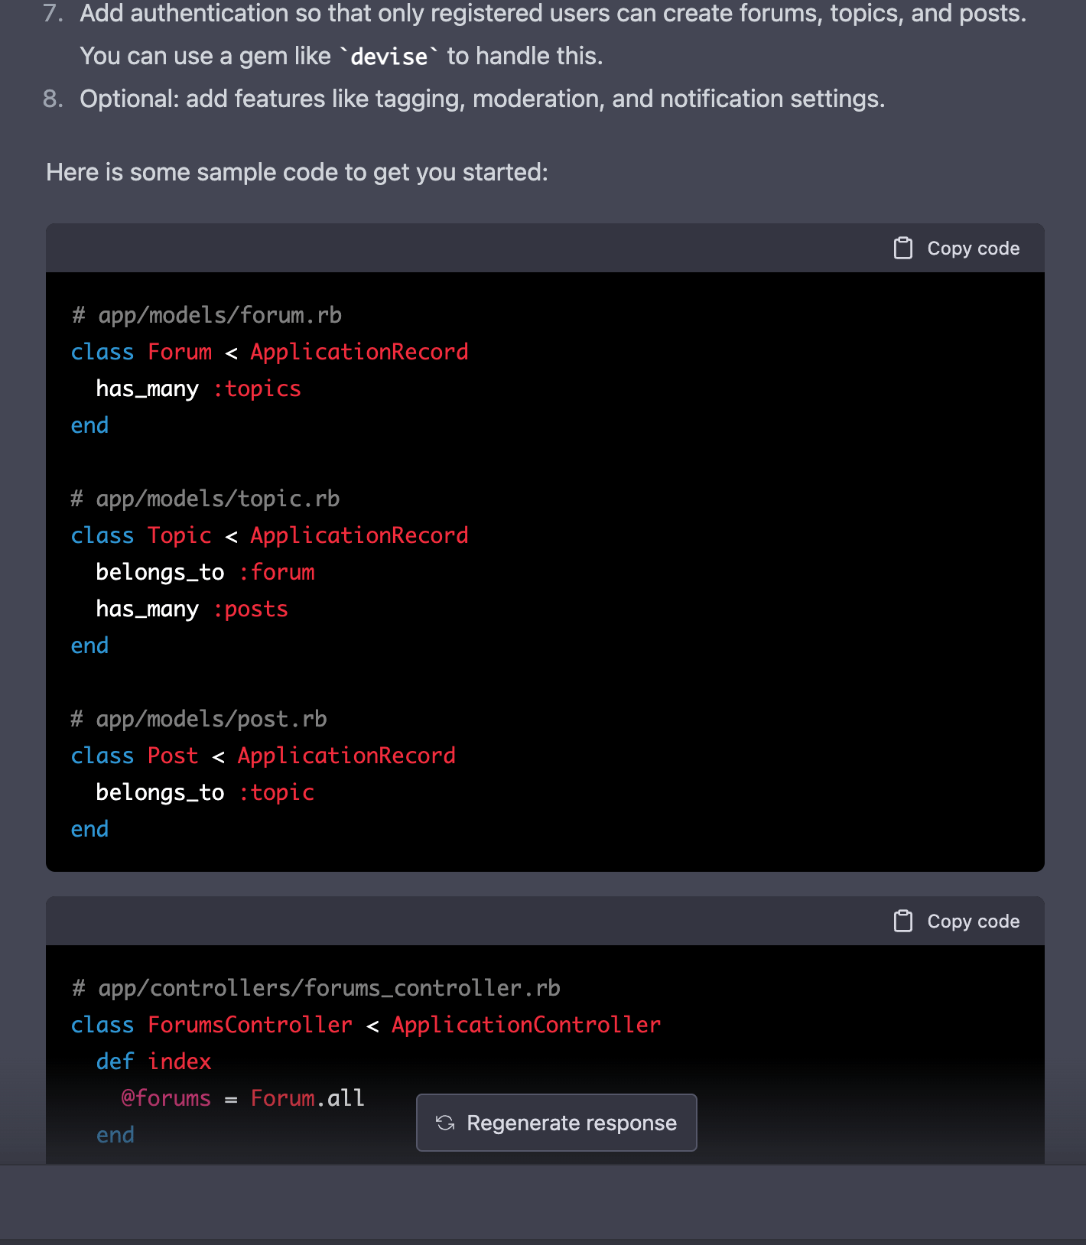Click the 'belongs_to :topic' line
This screenshot has height=1245, width=1086.
(205, 792)
